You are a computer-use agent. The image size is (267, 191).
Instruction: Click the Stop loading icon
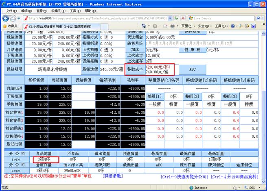point(182,18)
